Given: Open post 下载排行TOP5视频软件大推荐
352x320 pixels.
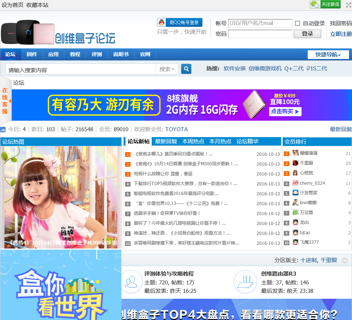Looking at the screenshot, I should pos(186,184).
